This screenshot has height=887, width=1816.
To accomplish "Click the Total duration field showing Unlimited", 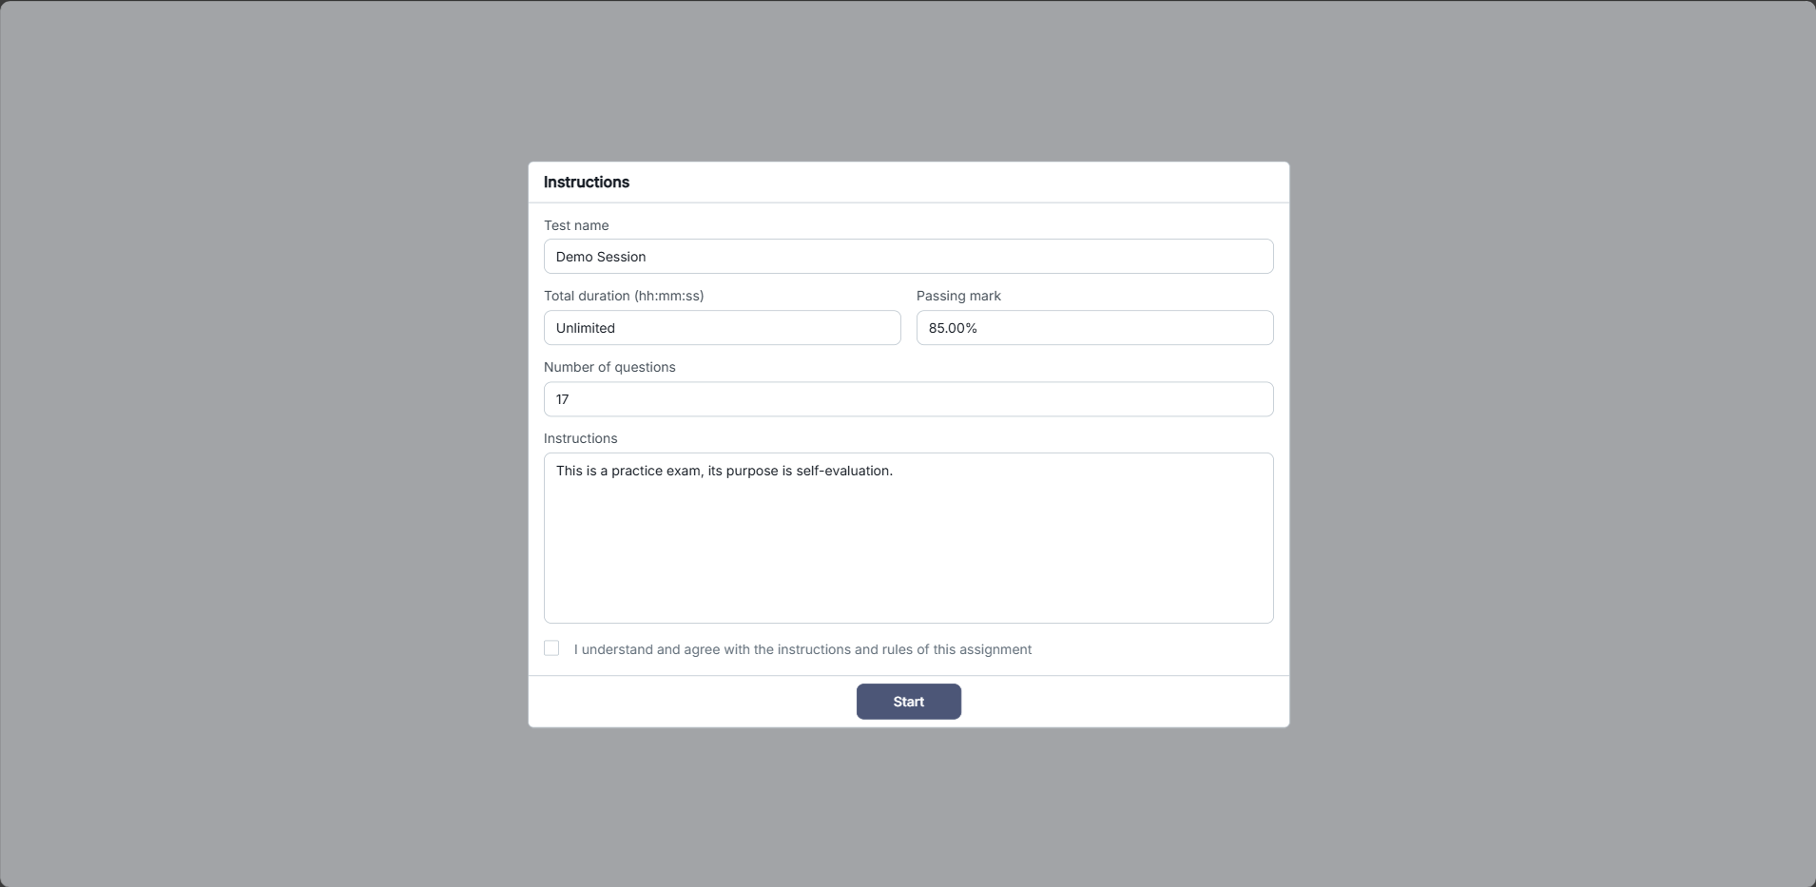I will (x=722, y=328).
